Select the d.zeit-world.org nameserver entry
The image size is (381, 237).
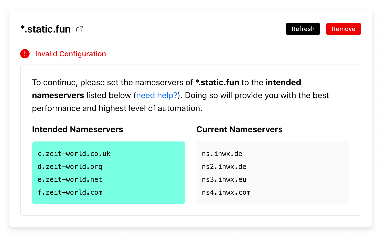(70, 167)
